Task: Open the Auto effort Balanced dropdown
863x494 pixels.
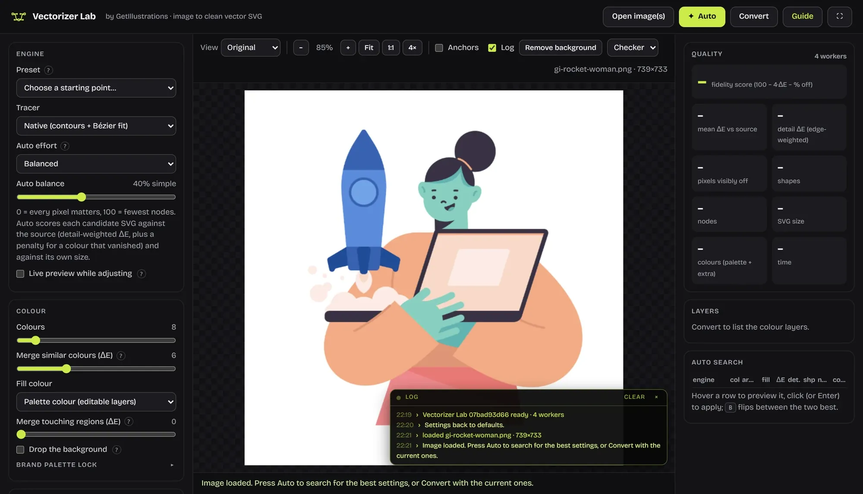Action: point(96,164)
